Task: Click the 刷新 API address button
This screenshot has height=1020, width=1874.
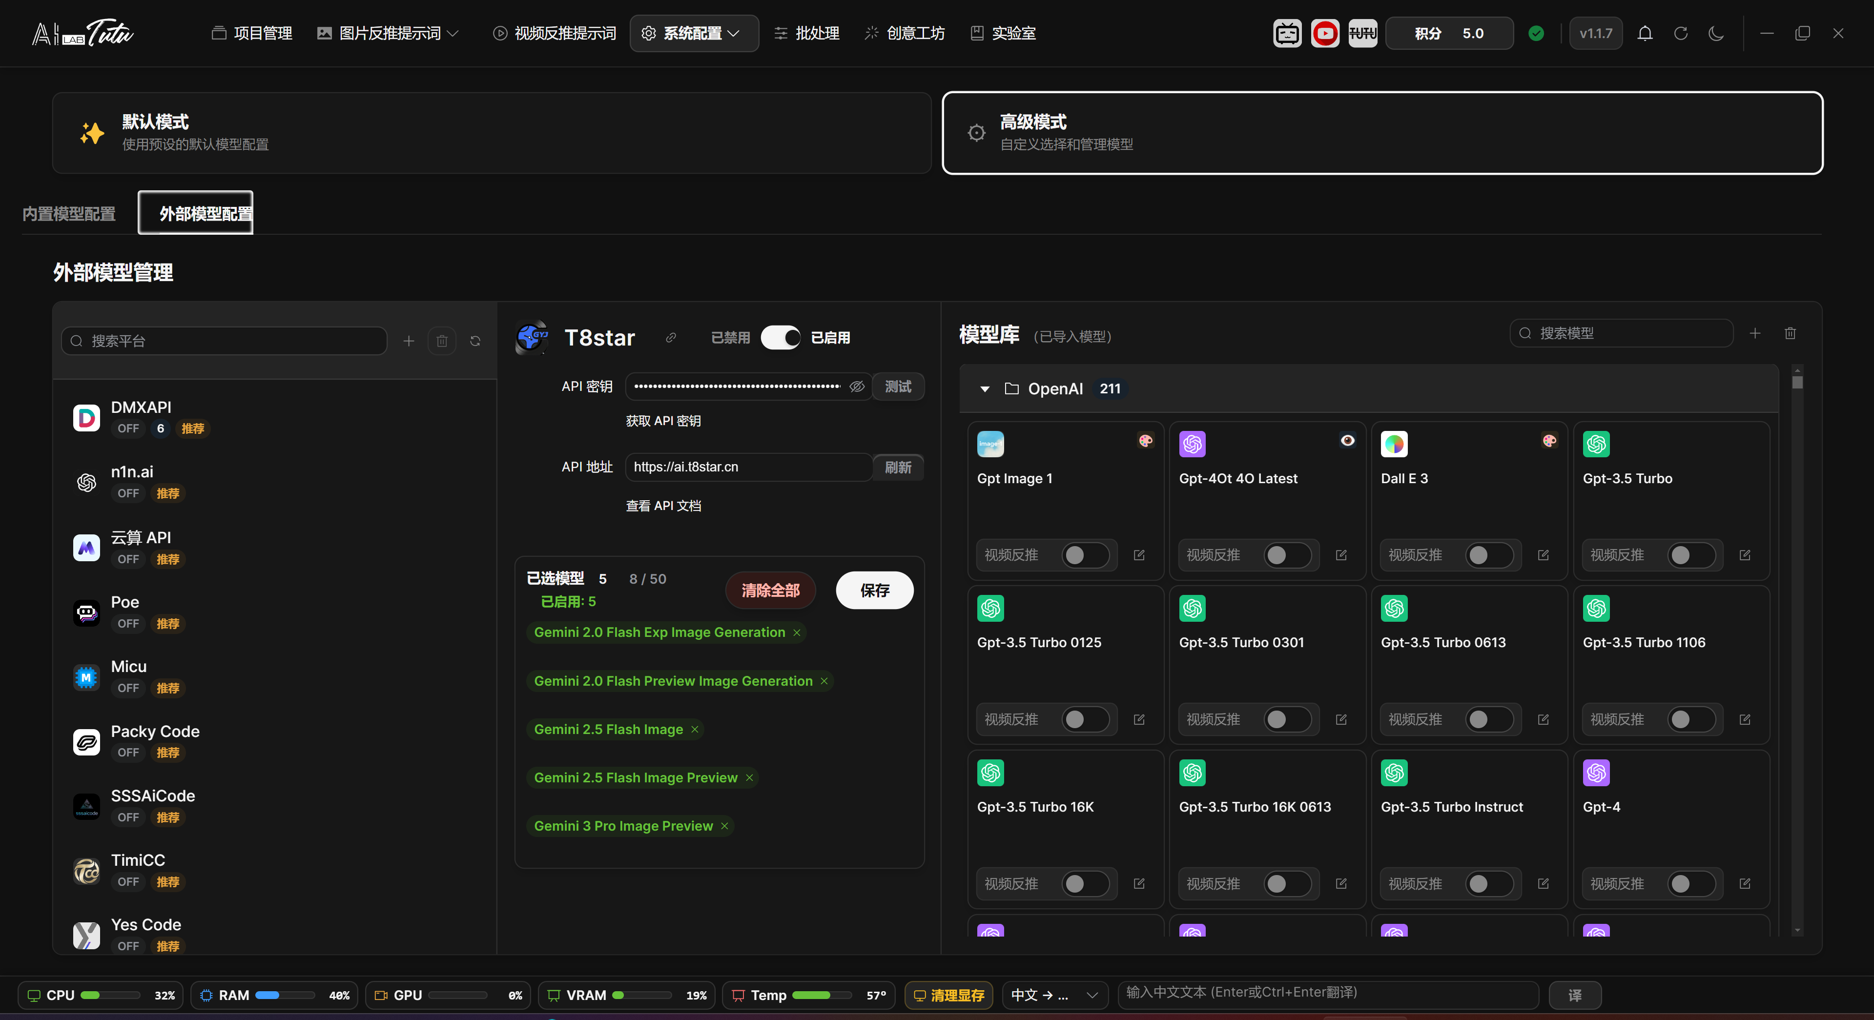Action: coord(898,467)
